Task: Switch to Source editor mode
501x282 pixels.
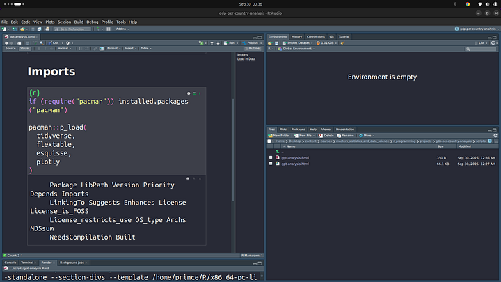Action: 10,49
